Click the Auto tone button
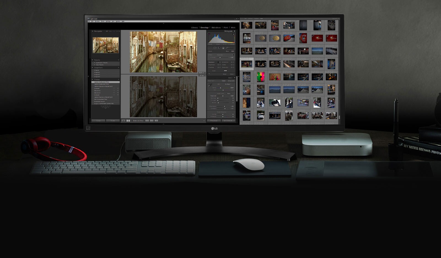 pos(229,93)
